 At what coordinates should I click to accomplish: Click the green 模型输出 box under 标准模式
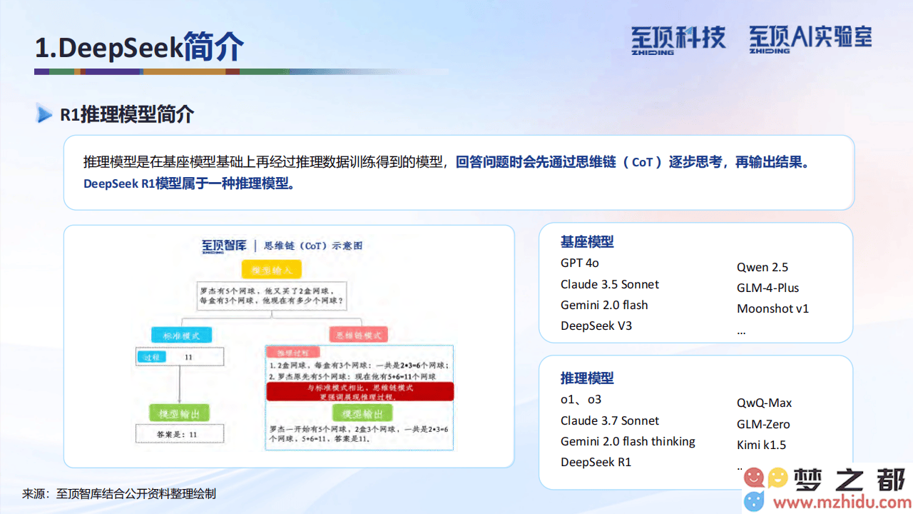[179, 413]
